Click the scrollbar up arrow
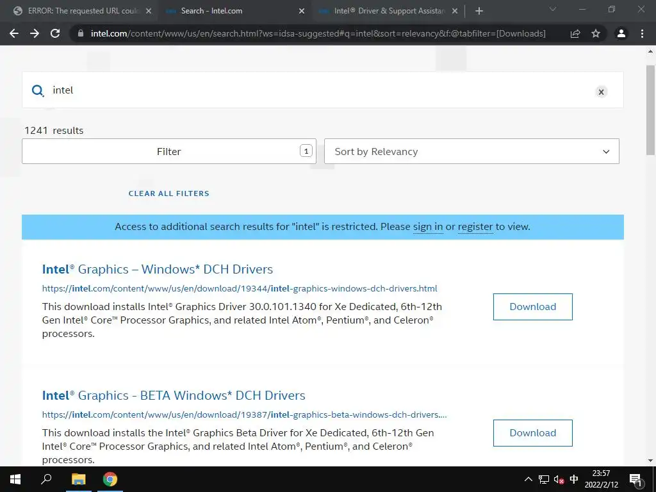The image size is (656, 492). point(650,51)
